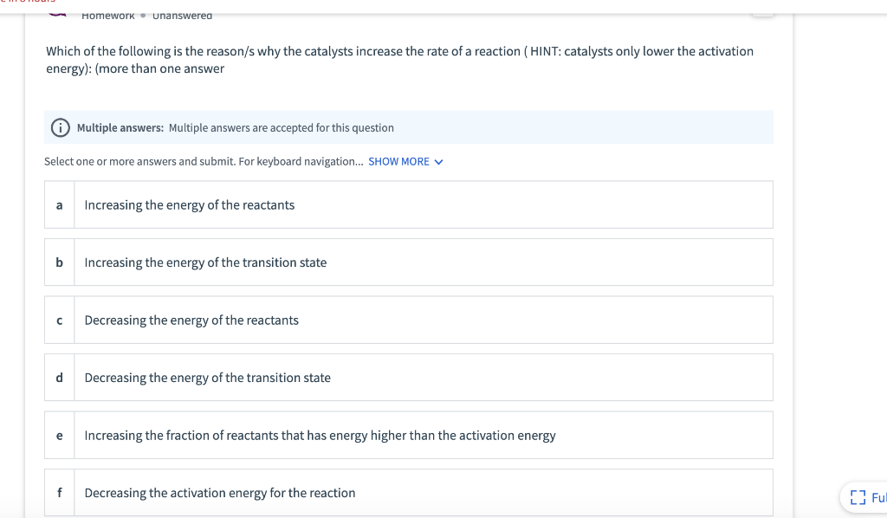Click the fullscreen brackets icon
Image resolution: width=887 pixels, height=518 pixels.
(x=858, y=497)
